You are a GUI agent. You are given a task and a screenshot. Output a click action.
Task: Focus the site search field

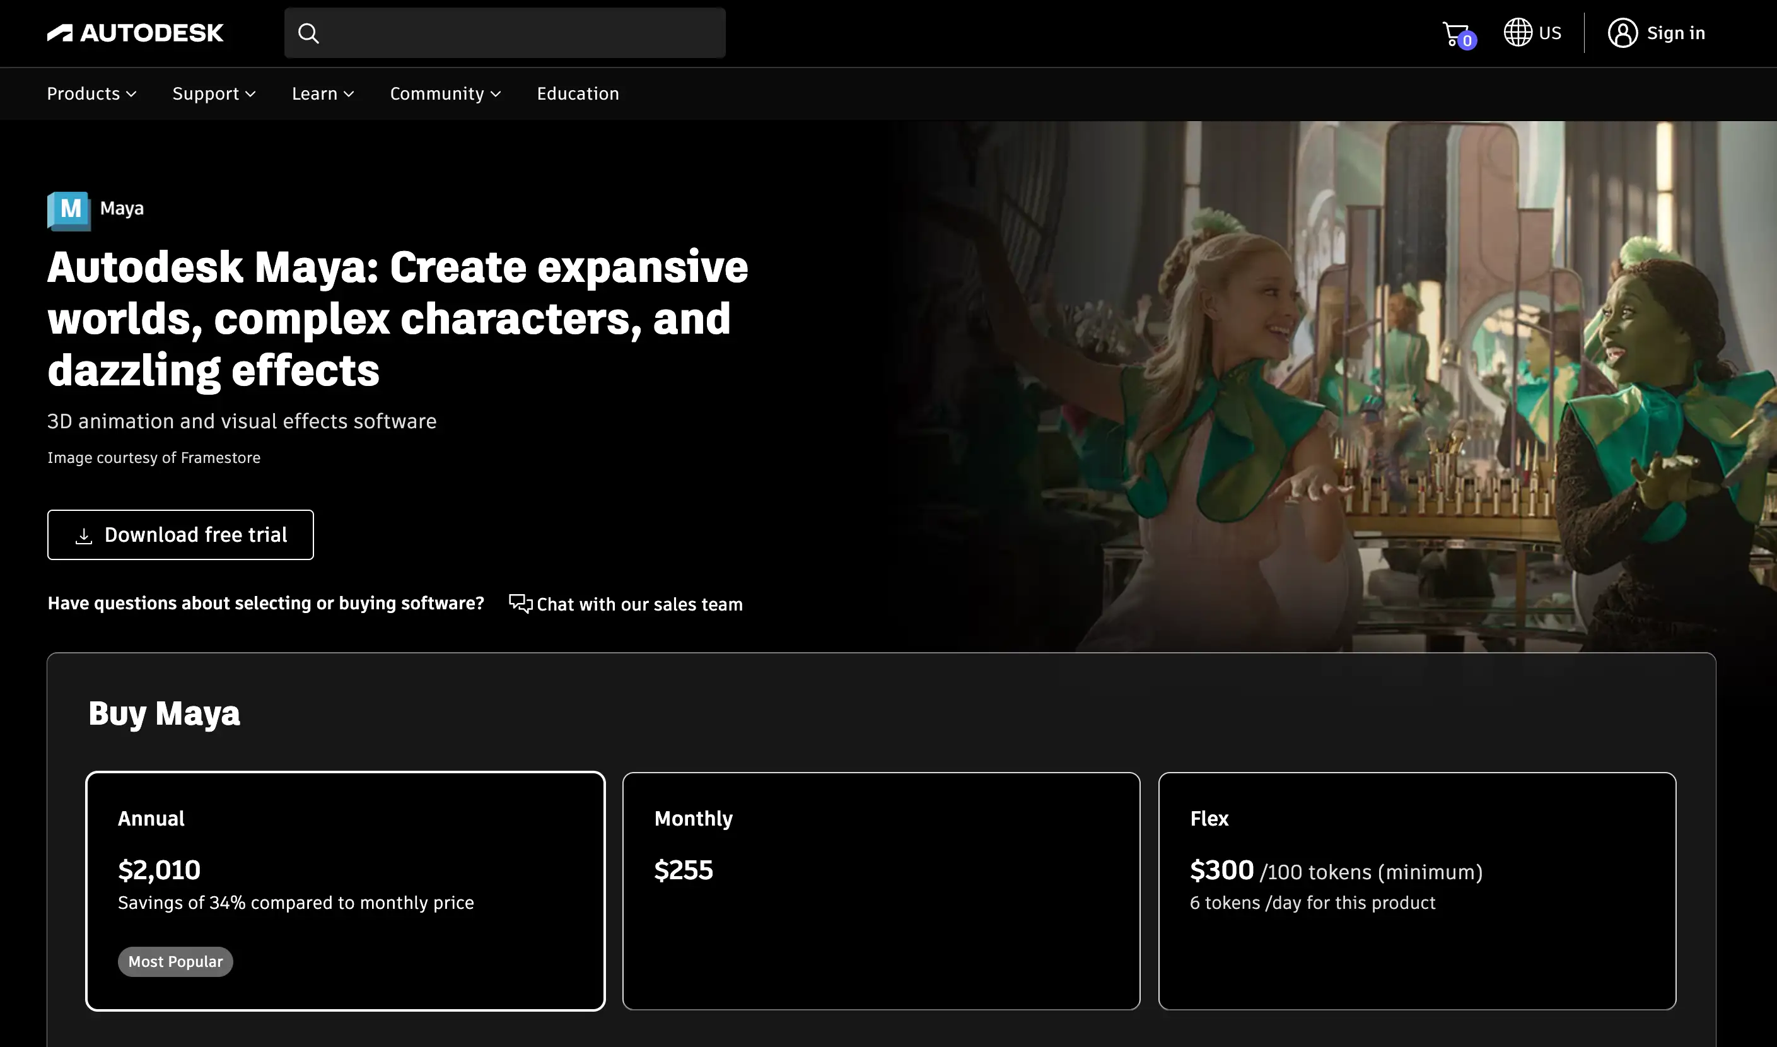coord(505,33)
